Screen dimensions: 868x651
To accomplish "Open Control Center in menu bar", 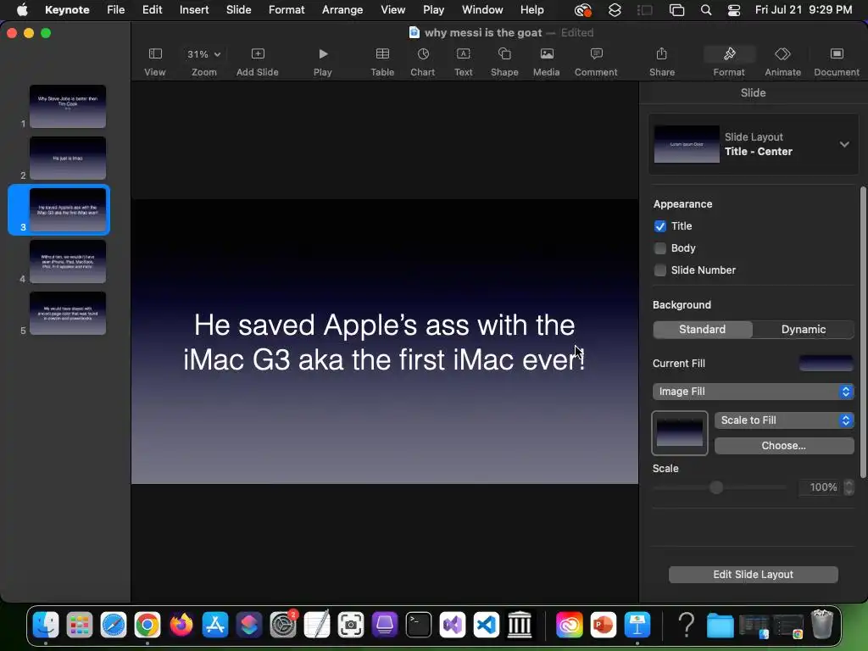I will pos(734,10).
